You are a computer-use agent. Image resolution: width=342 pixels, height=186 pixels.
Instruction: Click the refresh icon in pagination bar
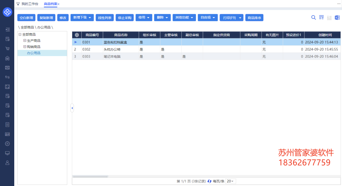[x=209, y=181]
